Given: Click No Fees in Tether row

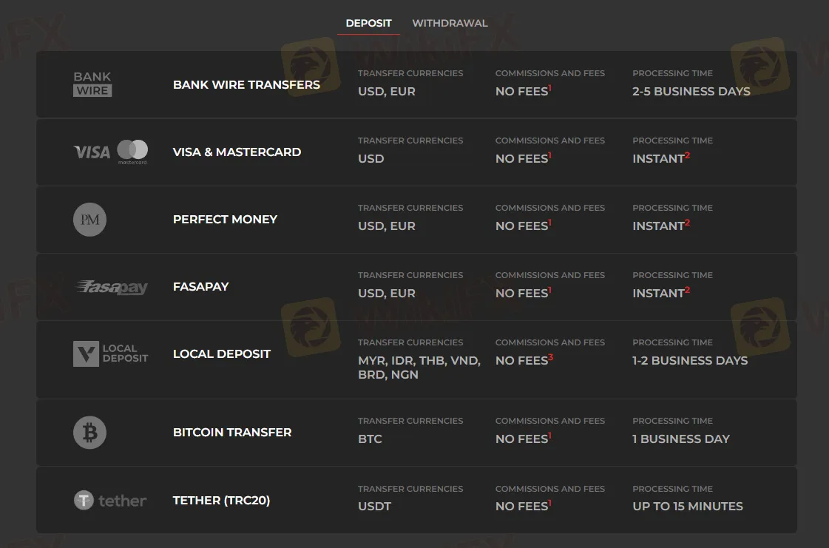Looking at the screenshot, I should click(524, 506).
